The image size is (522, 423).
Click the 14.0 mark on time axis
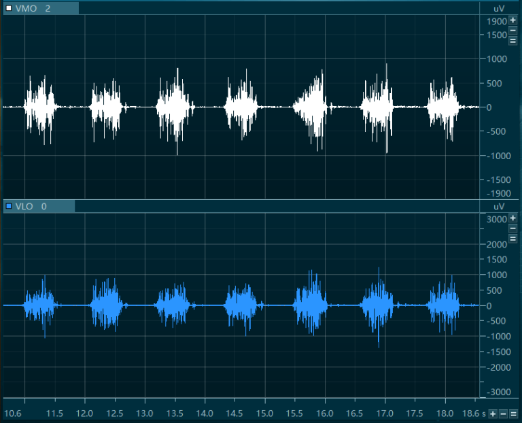[x=205, y=413]
